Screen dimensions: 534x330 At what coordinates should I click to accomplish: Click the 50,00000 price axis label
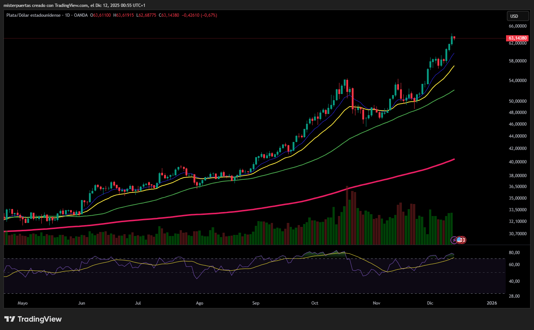(x=518, y=101)
